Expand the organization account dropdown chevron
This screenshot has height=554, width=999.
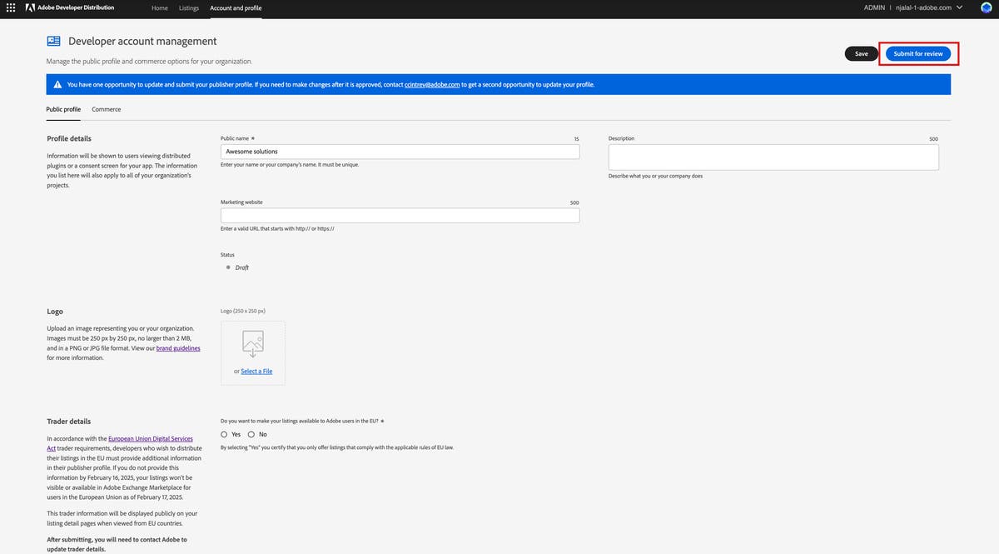(960, 7)
